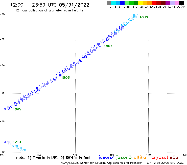187x165 pixels.
Task: Click the jason3 satellite legend label
Action: click(x=124, y=157)
